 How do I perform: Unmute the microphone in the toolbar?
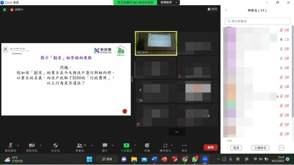point(11,145)
